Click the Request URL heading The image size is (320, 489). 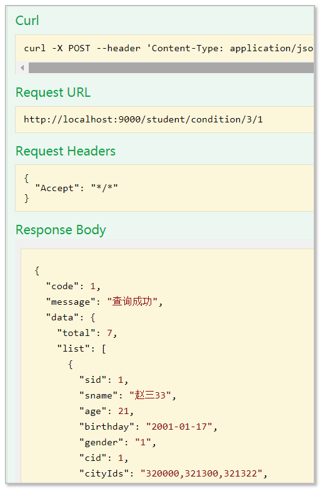[53, 92]
